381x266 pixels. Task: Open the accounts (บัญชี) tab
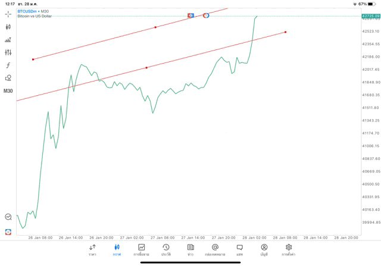pyautogui.click(x=264, y=249)
